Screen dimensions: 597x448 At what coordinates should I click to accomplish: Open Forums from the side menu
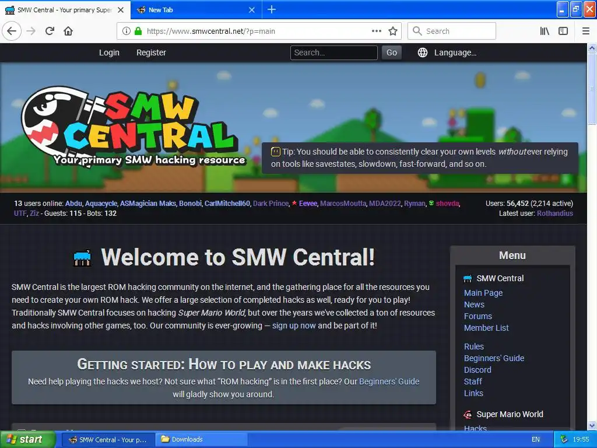coord(478,316)
